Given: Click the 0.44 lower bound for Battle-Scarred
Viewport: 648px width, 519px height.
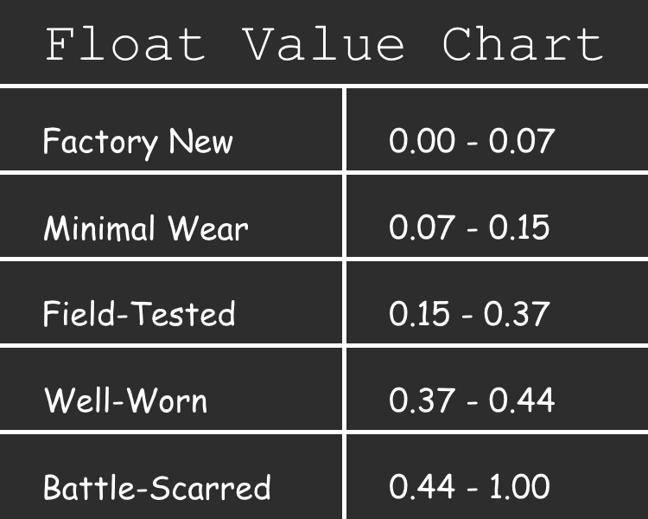Looking at the screenshot, I should click(x=421, y=487).
